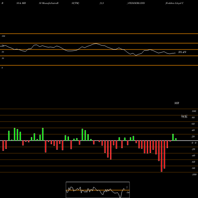The width and height of the screenshot is (198, 198).
Task: Click the 'Fedders Lloyd C' company name
Action: pos(174,3)
